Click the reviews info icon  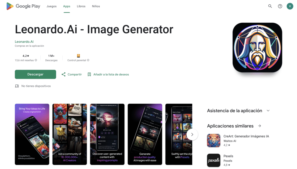click(x=36, y=60)
